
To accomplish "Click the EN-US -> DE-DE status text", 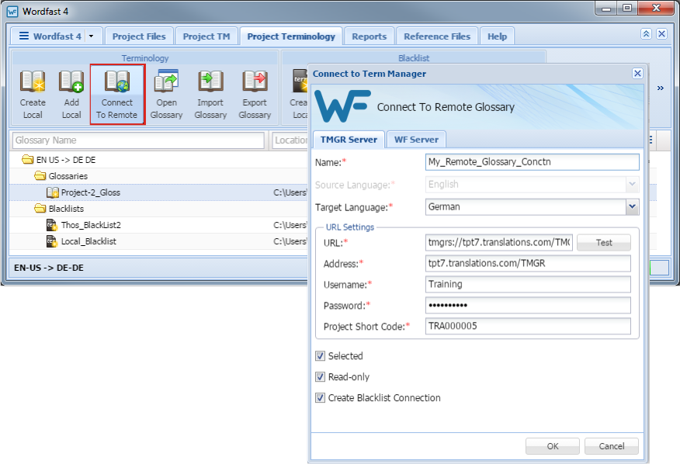I will tap(49, 268).
